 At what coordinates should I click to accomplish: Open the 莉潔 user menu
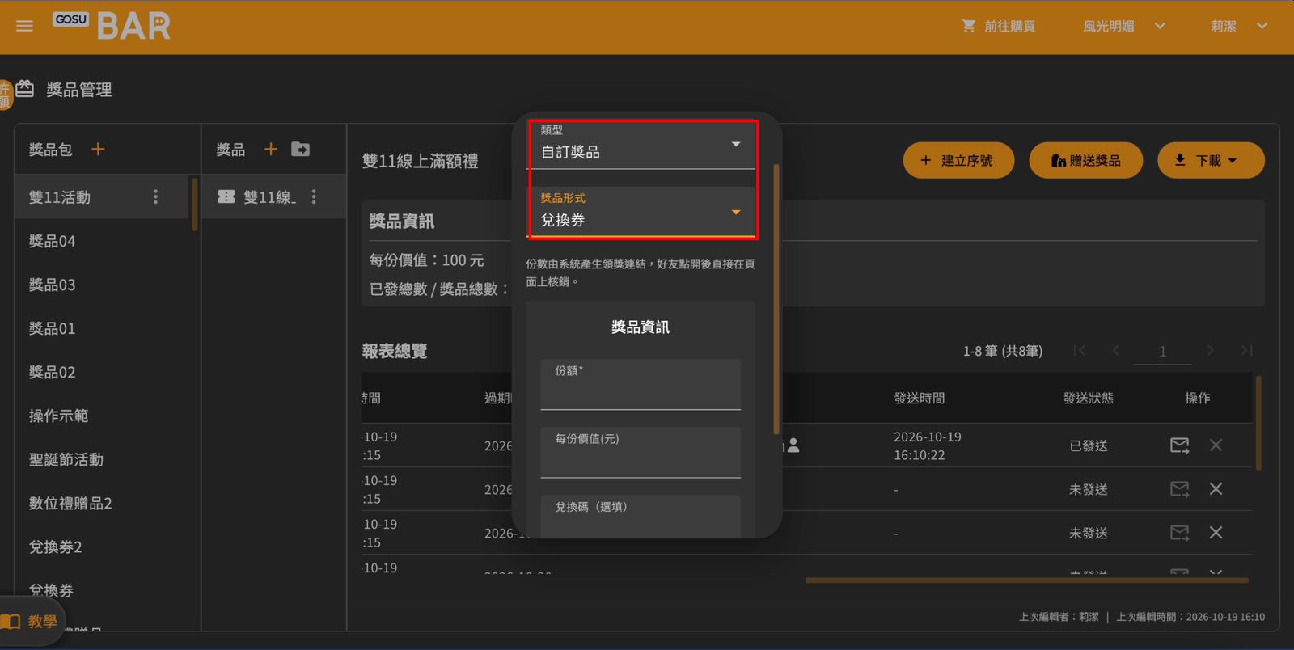pos(1239,26)
